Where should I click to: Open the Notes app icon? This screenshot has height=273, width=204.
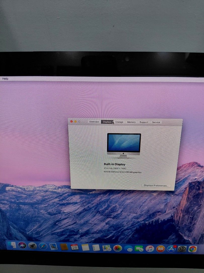(85, 247)
